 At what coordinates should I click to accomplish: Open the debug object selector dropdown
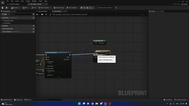pos(105,8)
